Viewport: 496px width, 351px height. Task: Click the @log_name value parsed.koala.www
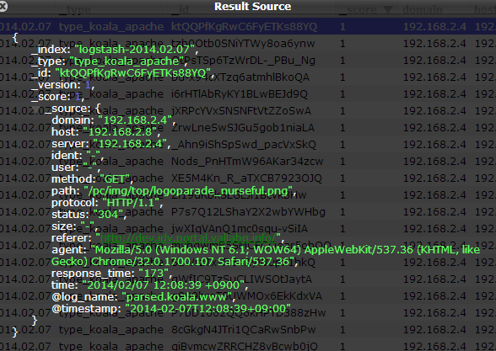pyautogui.click(x=176, y=296)
